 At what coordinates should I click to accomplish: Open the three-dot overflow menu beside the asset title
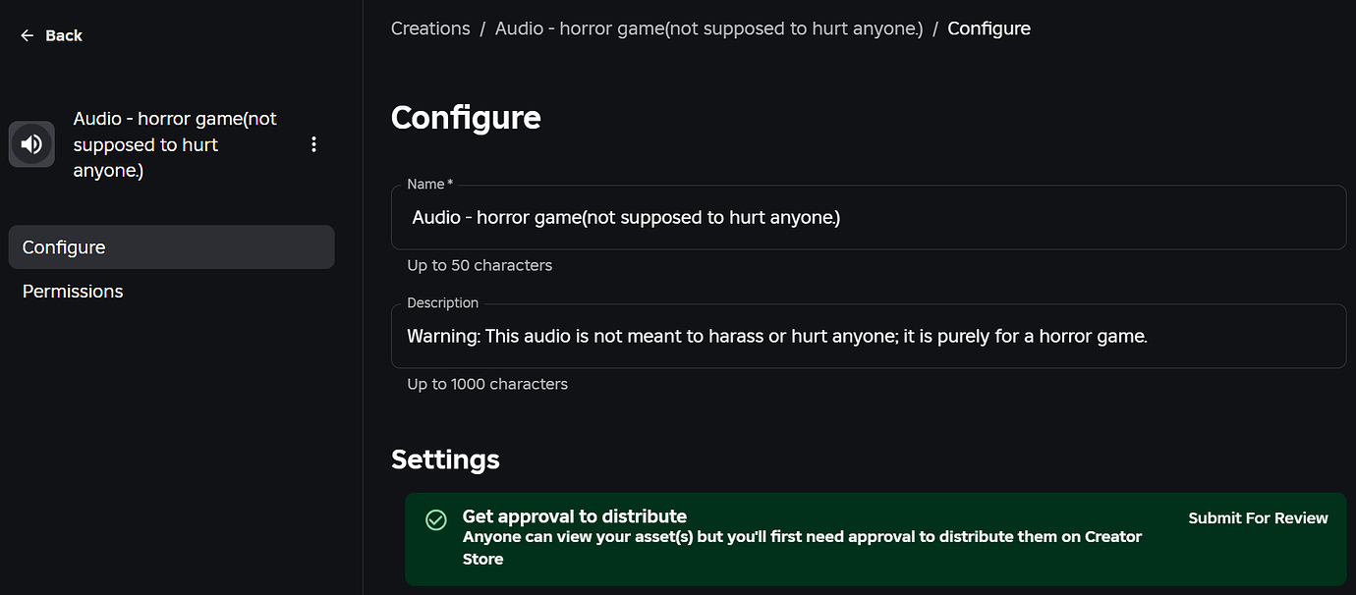pos(313,143)
